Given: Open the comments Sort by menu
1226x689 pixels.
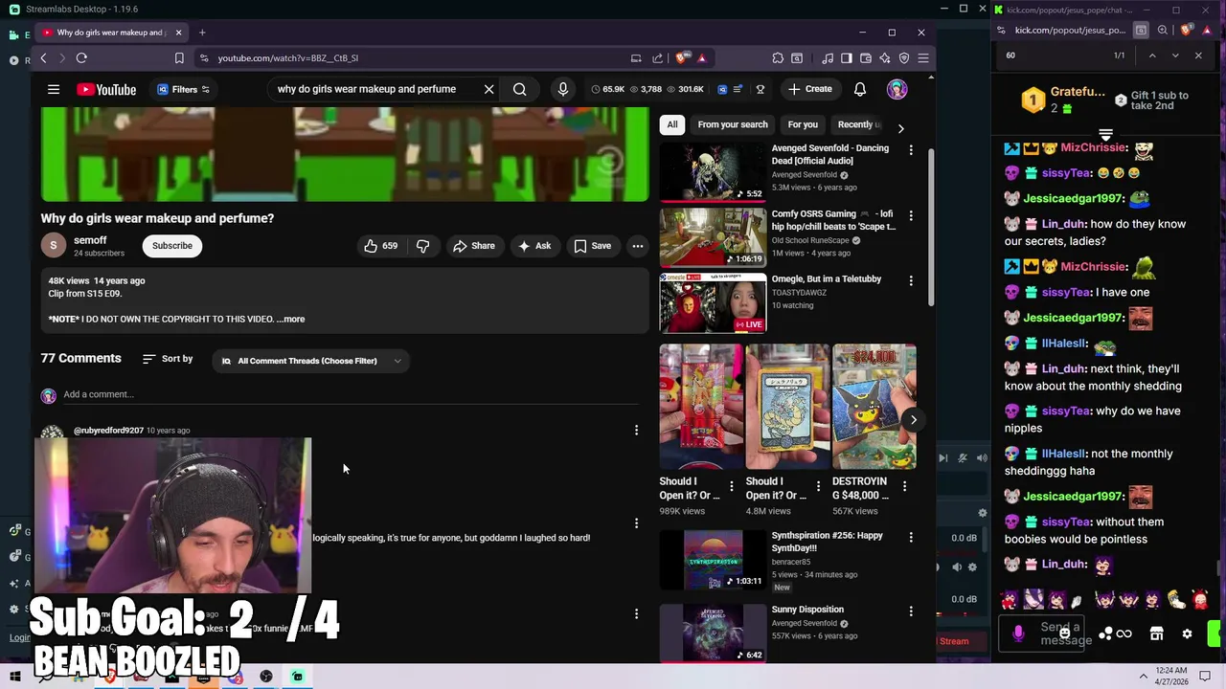Looking at the screenshot, I should (x=168, y=359).
